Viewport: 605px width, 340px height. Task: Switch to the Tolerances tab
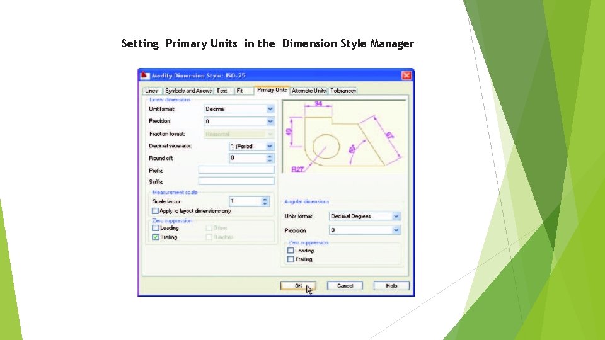(x=343, y=91)
